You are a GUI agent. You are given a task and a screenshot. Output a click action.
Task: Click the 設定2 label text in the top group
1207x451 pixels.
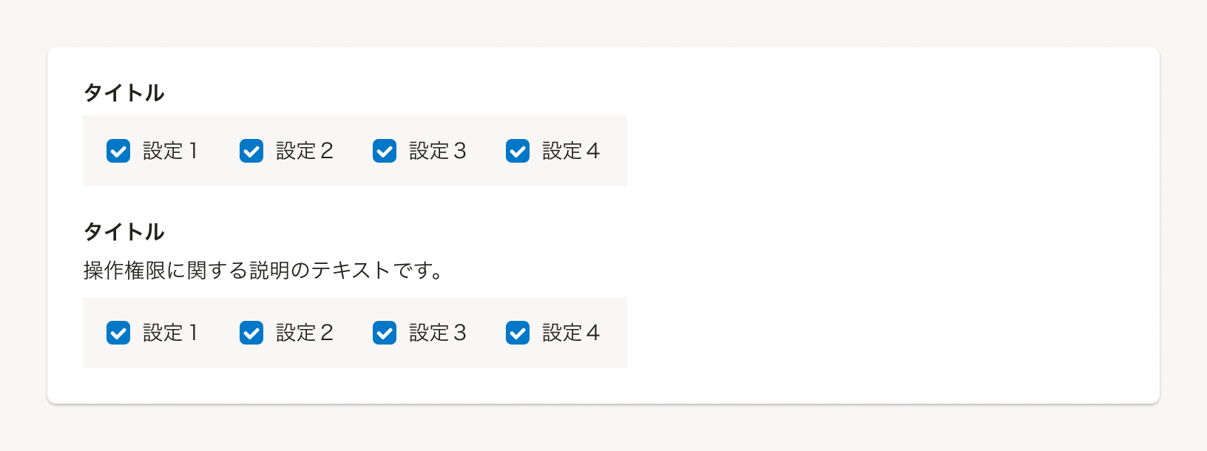point(304,151)
